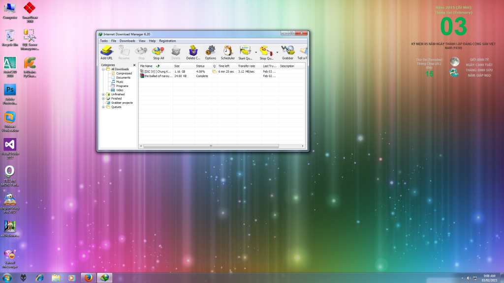Expand the Queues tree node

(103, 107)
